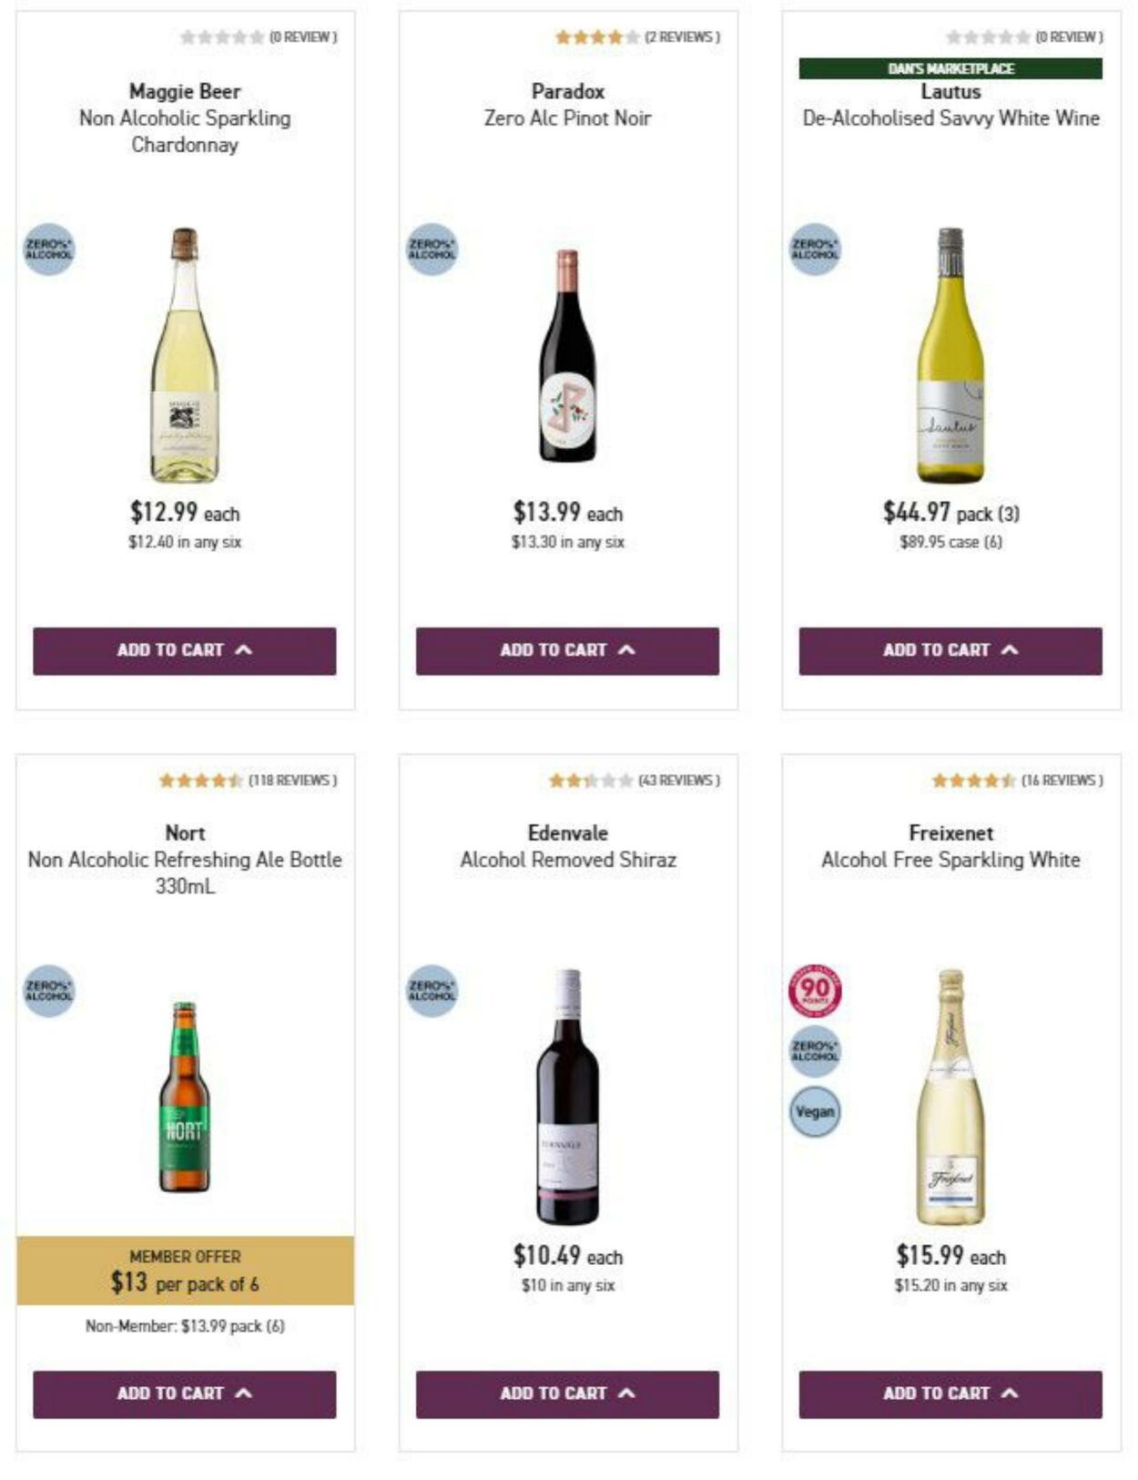Click Dan's Marketplace banner on Lautus
This screenshot has width=1138, height=1480.
coord(950,68)
